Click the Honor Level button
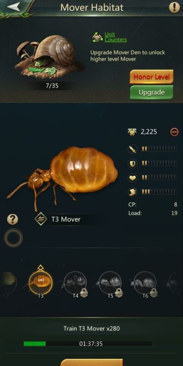Screen dimensions: 183x366 coord(151,77)
